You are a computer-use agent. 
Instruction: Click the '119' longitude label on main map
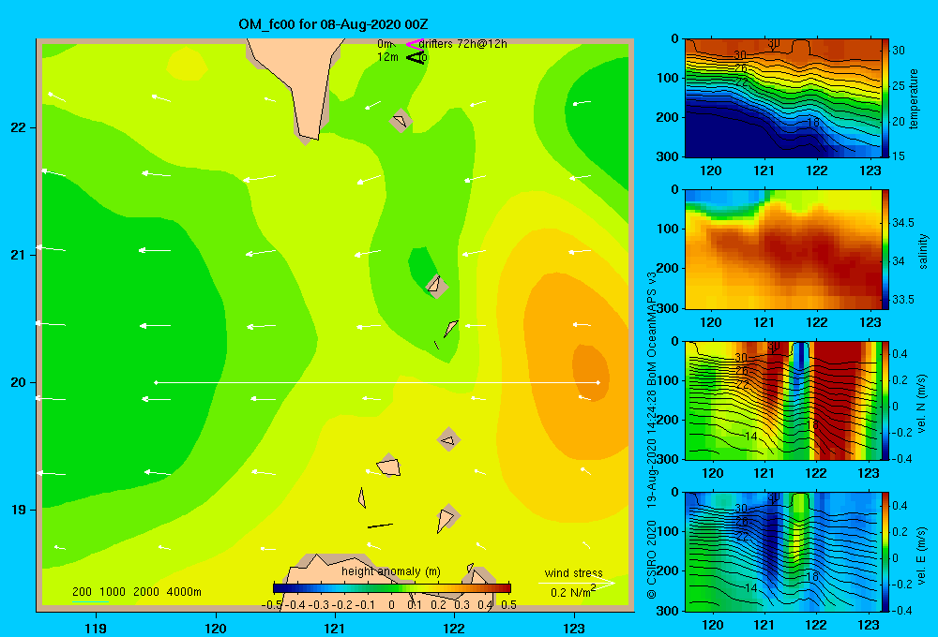[x=97, y=629]
